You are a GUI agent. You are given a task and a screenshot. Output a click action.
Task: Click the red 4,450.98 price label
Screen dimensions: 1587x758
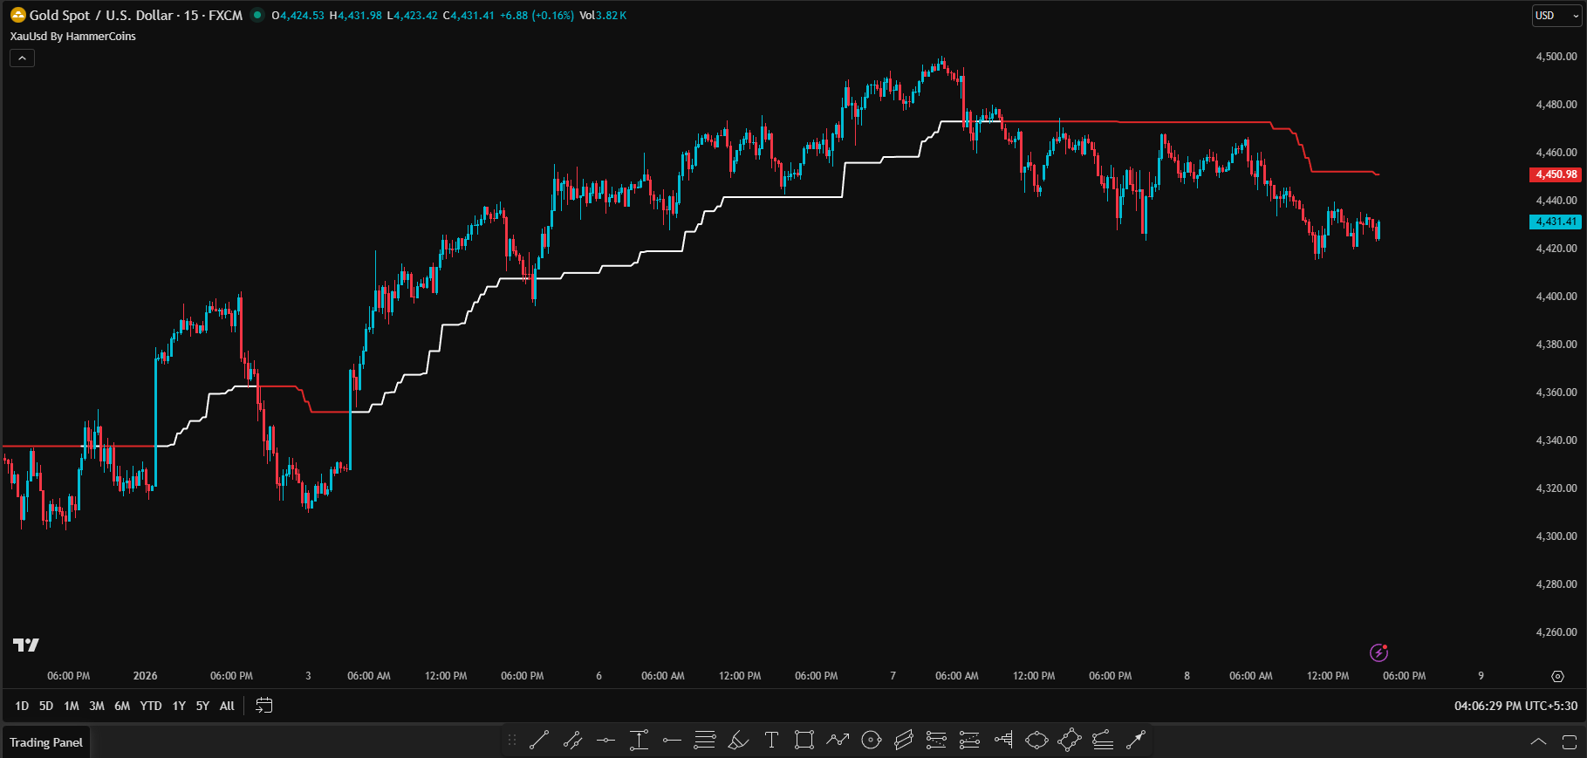pyautogui.click(x=1556, y=174)
